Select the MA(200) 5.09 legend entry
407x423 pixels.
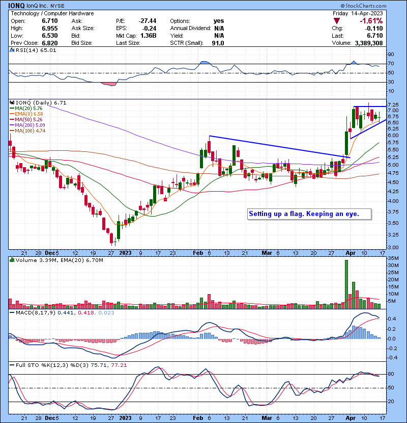coord(27,125)
